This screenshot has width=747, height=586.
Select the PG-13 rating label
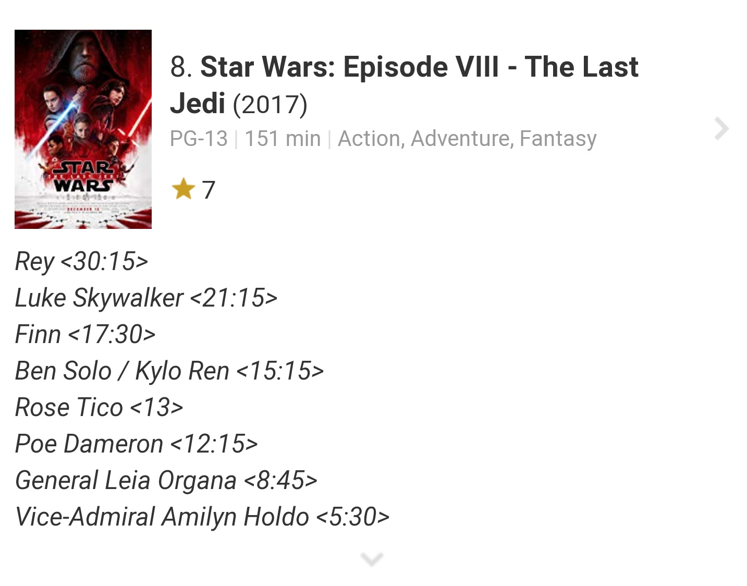click(199, 139)
